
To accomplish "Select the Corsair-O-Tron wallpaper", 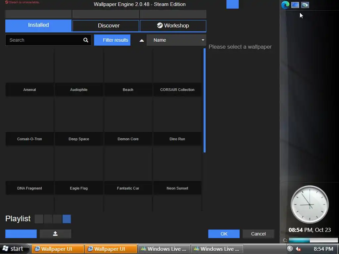I will pos(29,122).
